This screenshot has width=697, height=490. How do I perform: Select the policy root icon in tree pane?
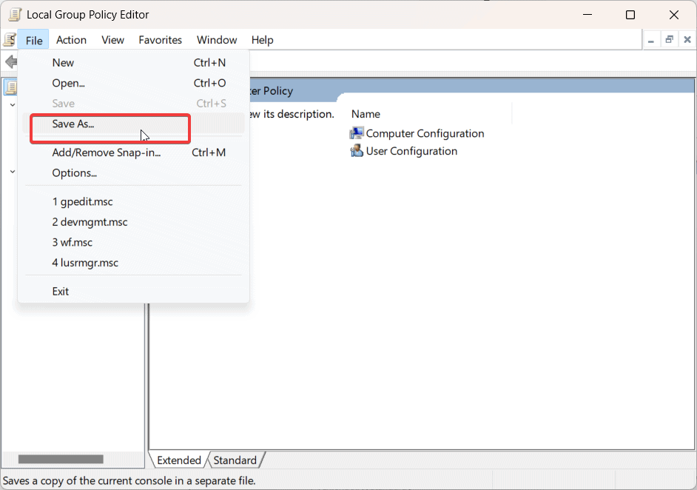pyautogui.click(x=10, y=87)
